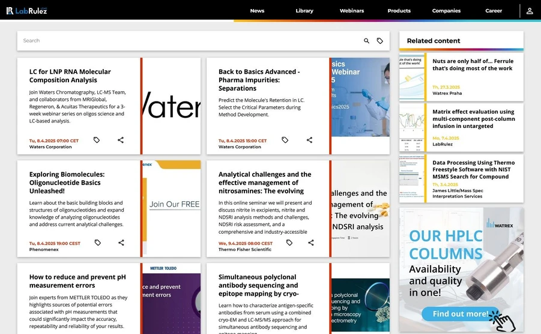Open the user account profile icon
The width and height of the screenshot is (541, 334).
(530, 11)
